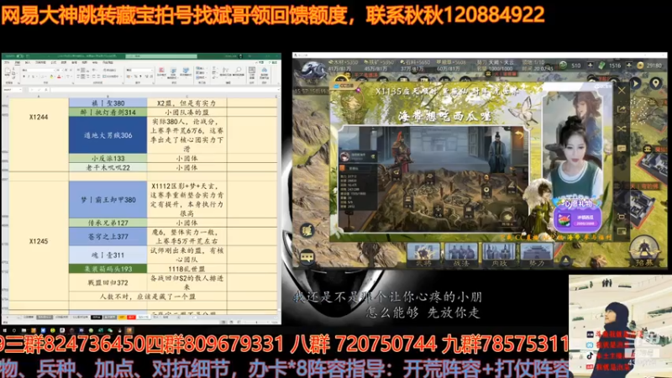Select cell 戰盟回归372

tap(108, 282)
